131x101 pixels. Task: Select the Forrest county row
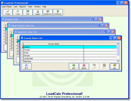[70, 50]
